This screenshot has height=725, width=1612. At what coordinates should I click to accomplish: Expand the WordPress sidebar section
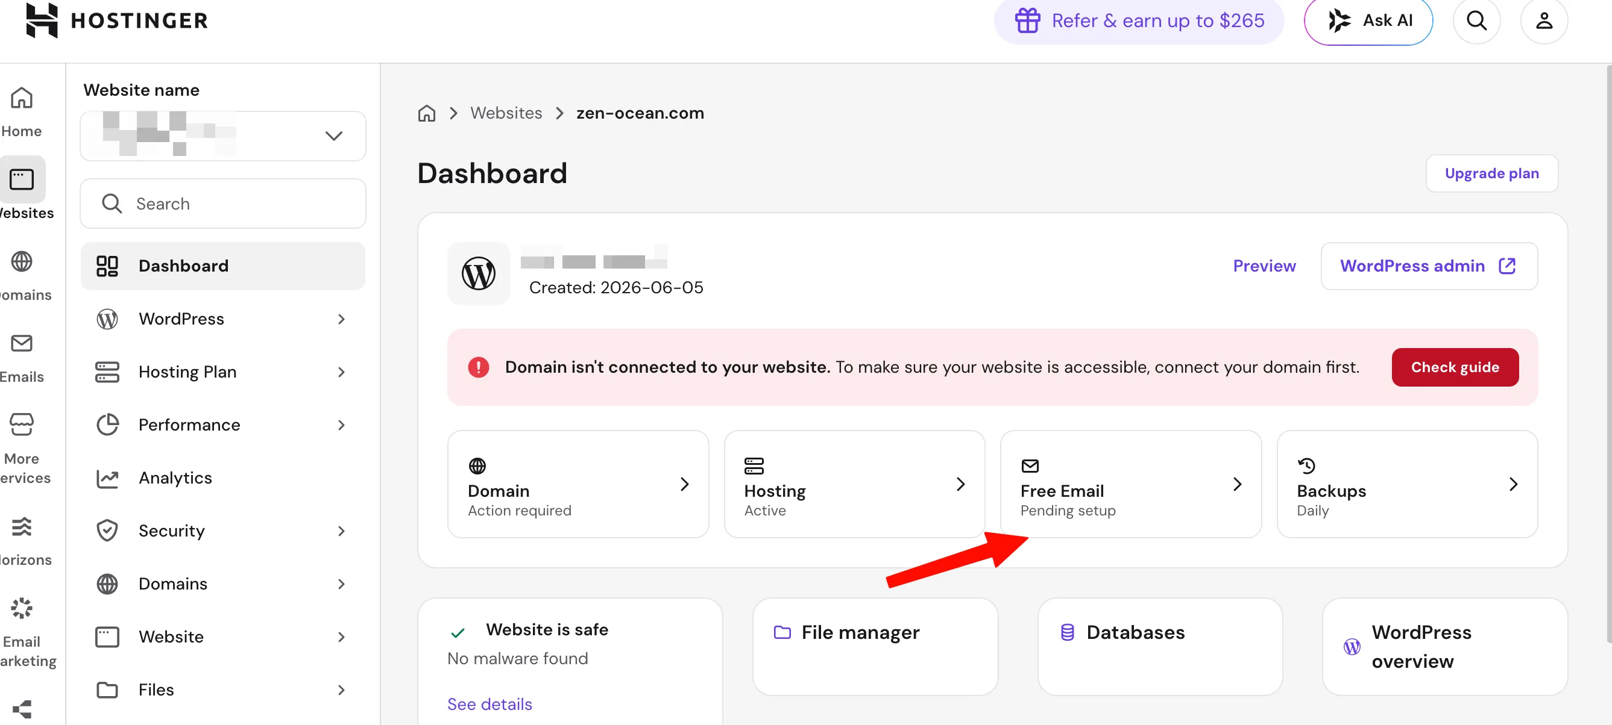(x=341, y=319)
